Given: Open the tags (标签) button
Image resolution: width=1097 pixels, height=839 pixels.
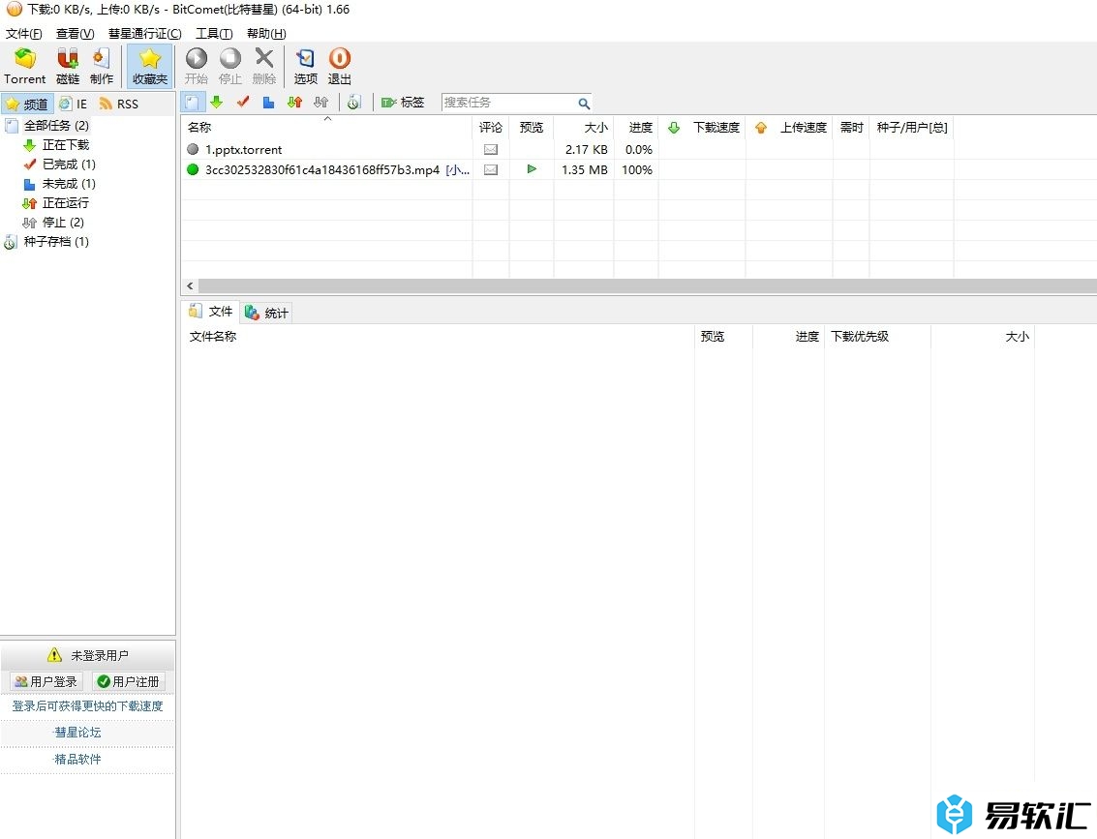Looking at the screenshot, I should click(403, 103).
